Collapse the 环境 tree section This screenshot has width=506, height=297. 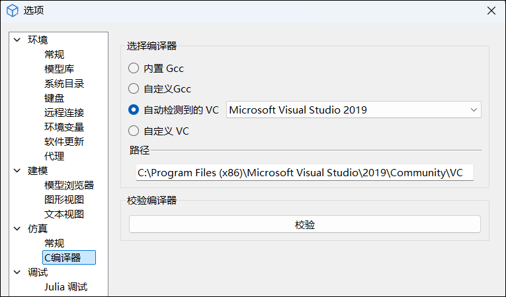pos(17,40)
